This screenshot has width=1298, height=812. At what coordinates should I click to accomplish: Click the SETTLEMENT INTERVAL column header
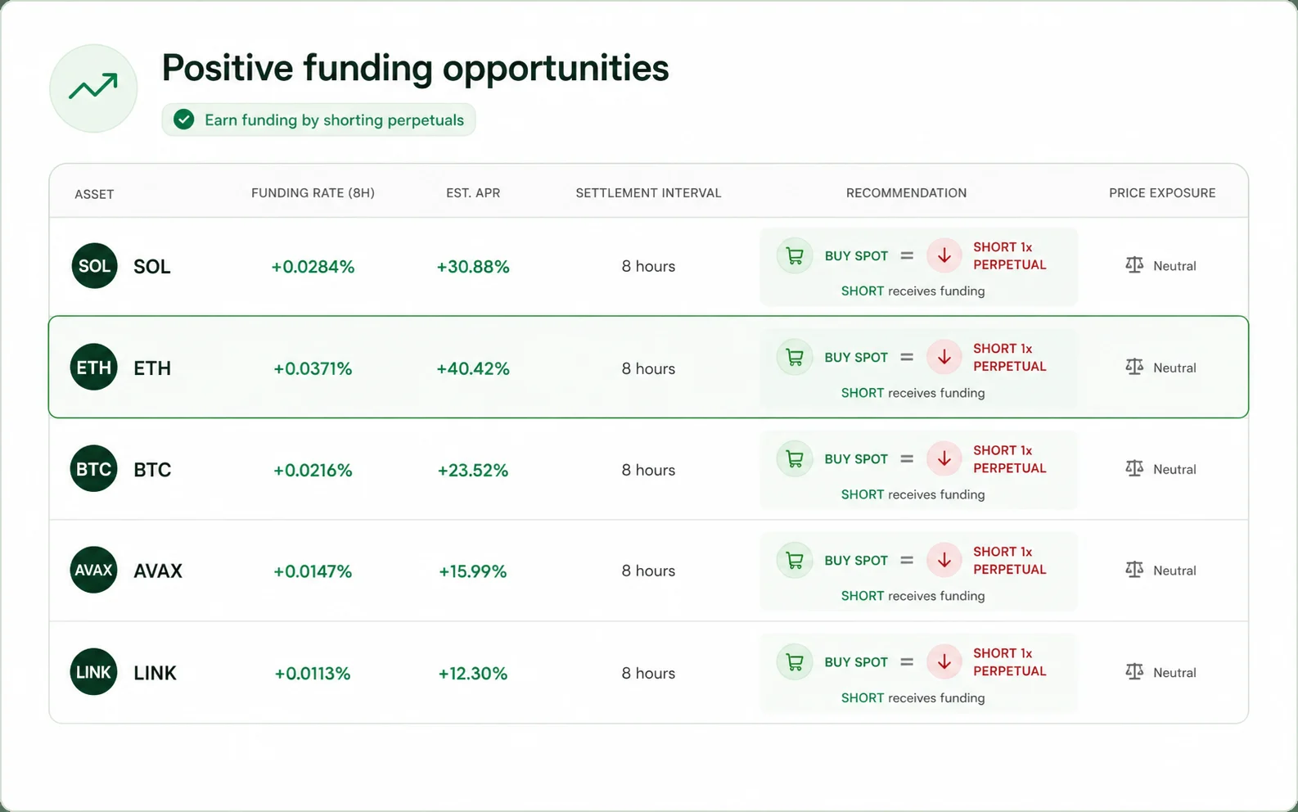pos(648,193)
